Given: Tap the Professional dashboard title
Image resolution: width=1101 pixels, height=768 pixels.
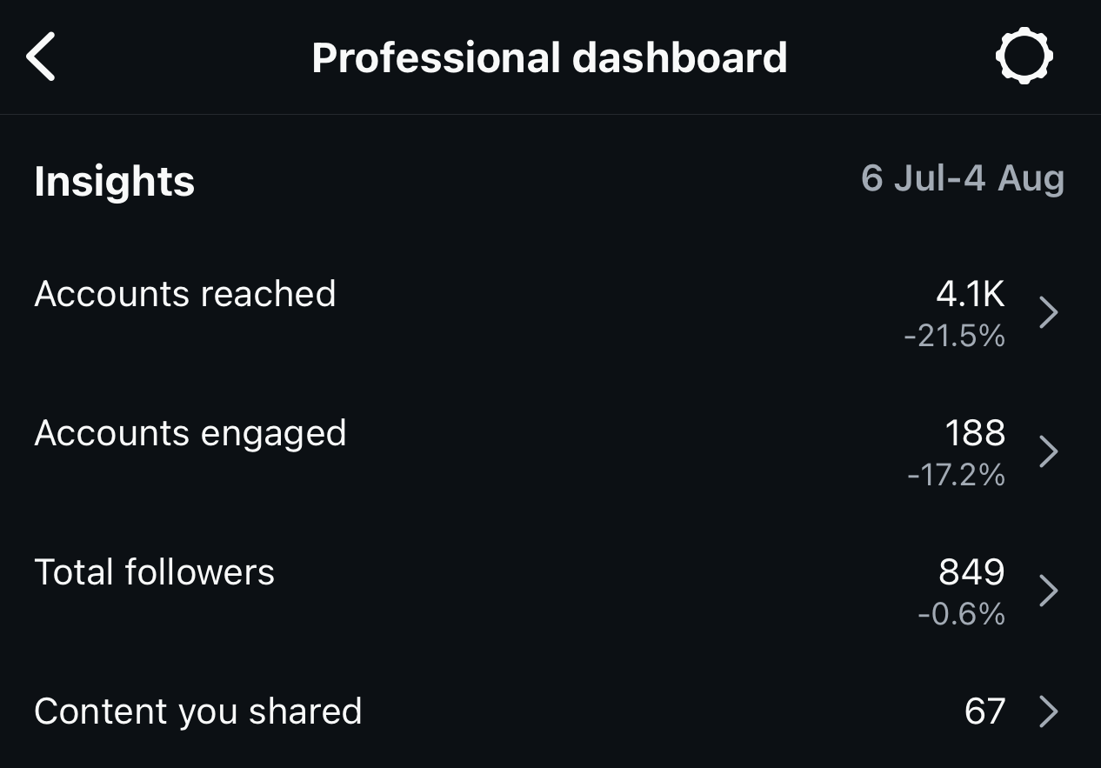Looking at the screenshot, I should (x=549, y=58).
